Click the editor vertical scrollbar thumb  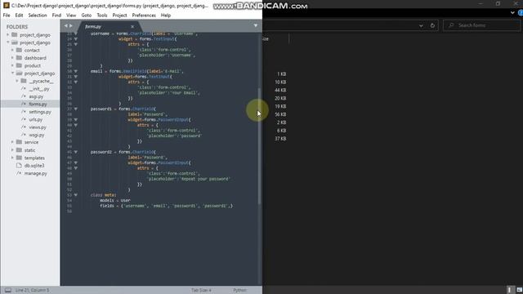(x=259, y=146)
